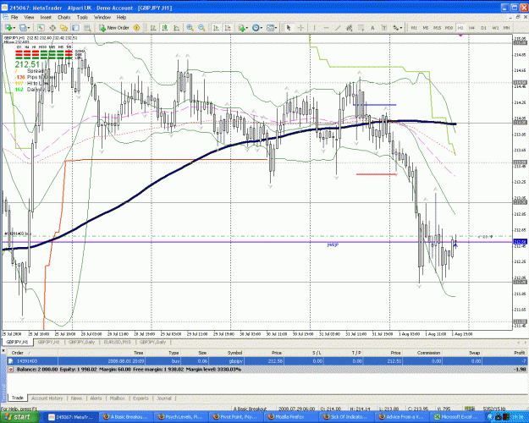Select the trendline drawing tool
Viewport: 529px width, 423px height.
click(x=338, y=28)
